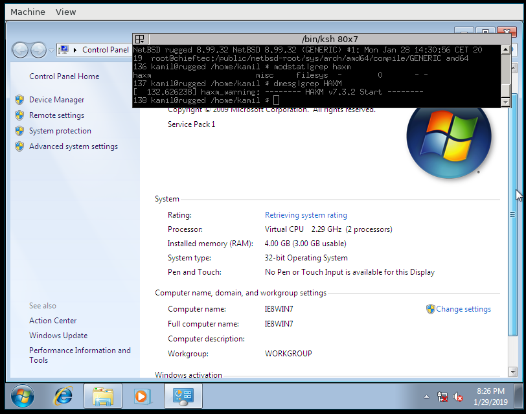The image size is (526, 414).
Task: Open the Machine menu
Action: (x=27, y=12)
